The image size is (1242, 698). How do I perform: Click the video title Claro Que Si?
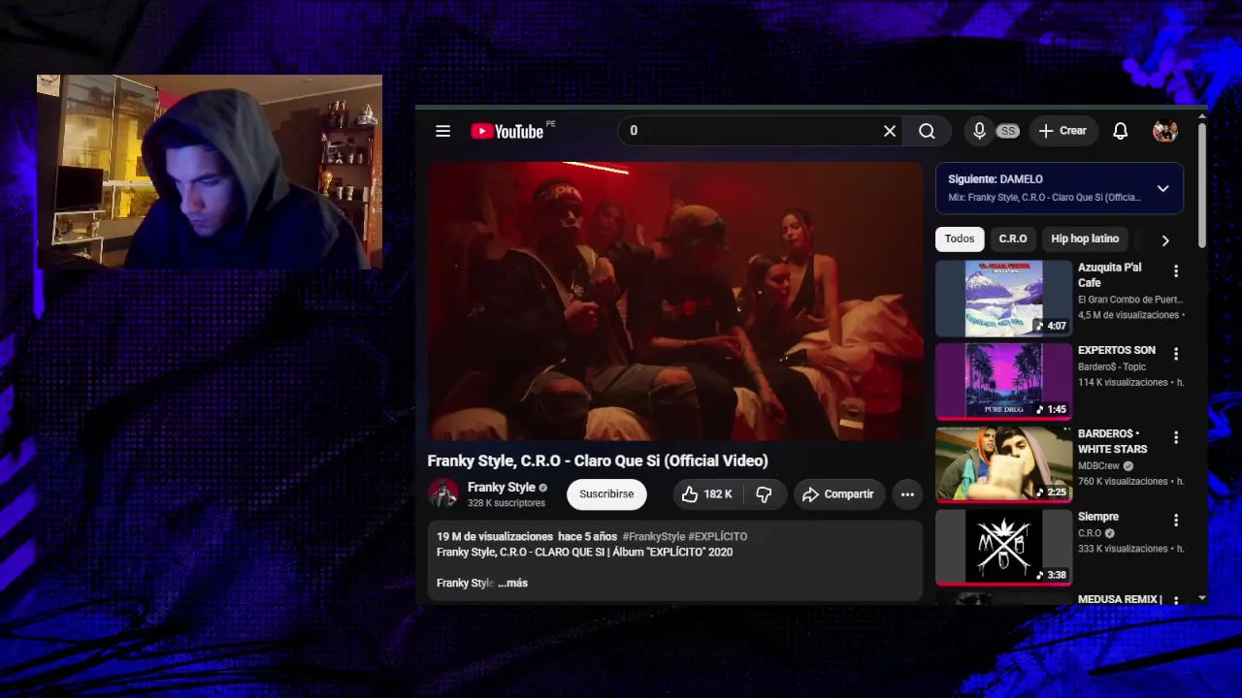tap(598, 460)
